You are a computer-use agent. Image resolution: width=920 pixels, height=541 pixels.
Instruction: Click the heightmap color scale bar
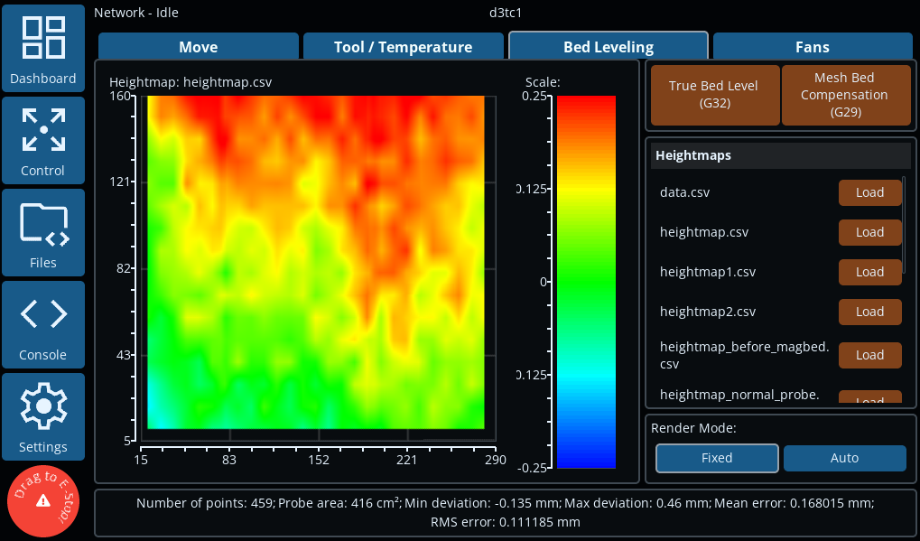pos(586,281)
